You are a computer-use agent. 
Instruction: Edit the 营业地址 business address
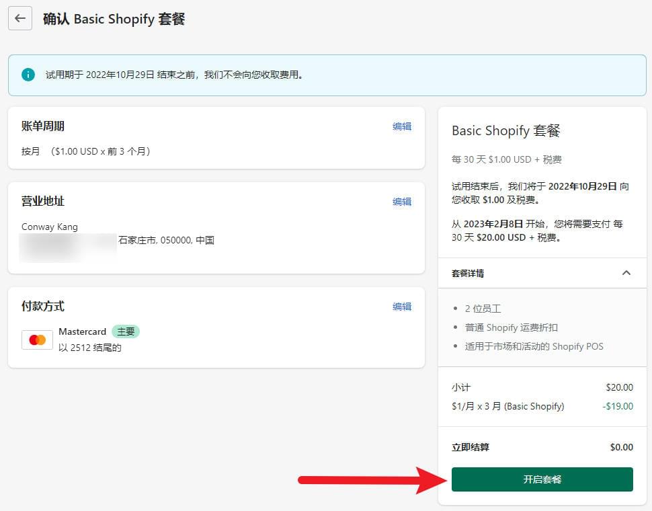tap(402, 202)
